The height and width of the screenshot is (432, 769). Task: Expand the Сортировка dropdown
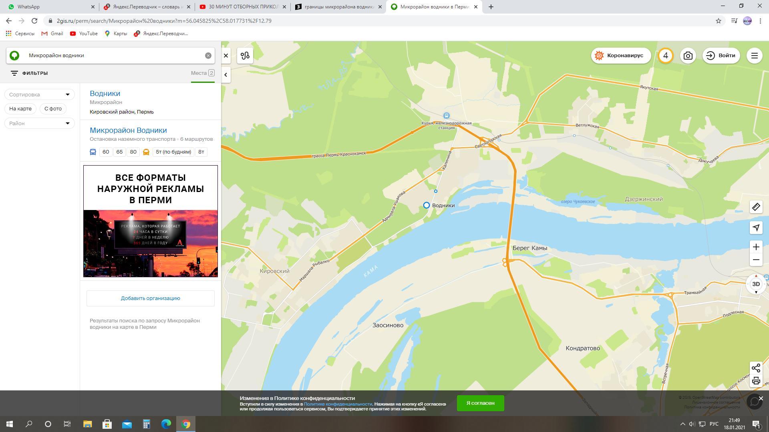pos(39,95)
